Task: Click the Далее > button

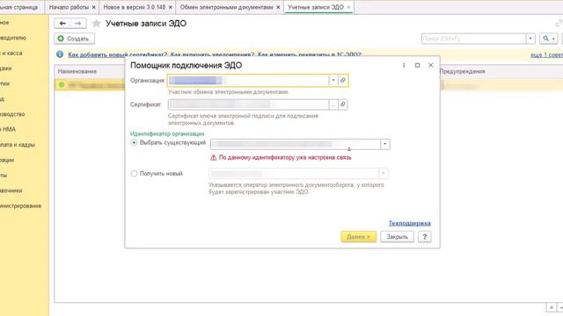Action: click(359, 237)
